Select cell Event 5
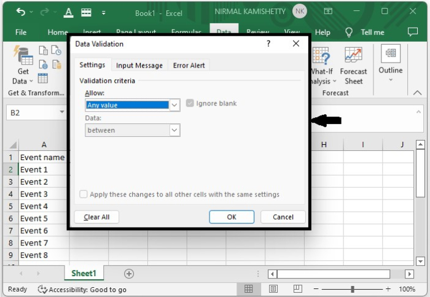430x297 pixels. coord(42,218)
